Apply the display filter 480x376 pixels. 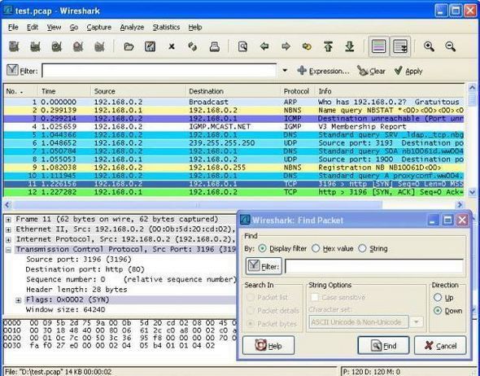[x=408, y=71]
